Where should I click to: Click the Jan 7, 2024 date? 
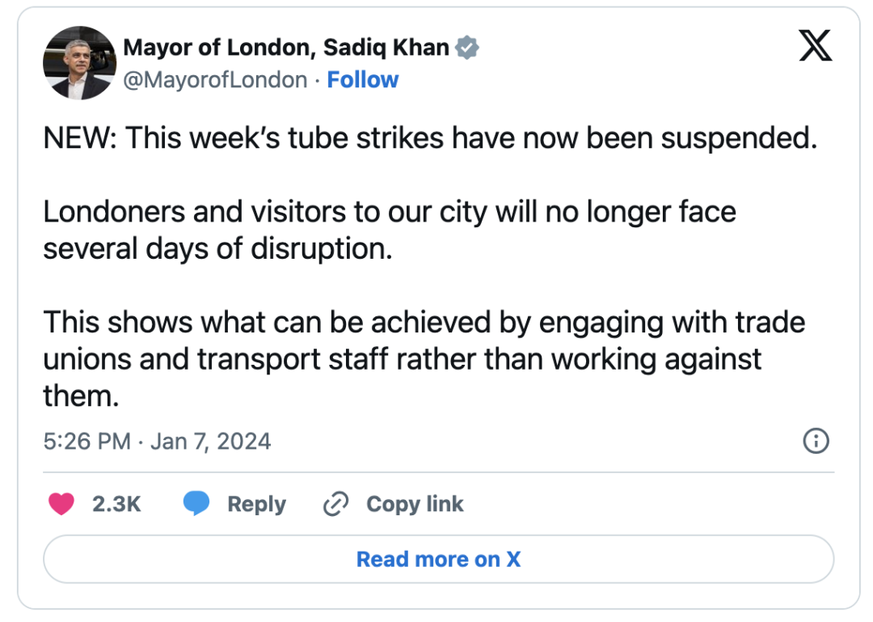(x=211, y=442)
